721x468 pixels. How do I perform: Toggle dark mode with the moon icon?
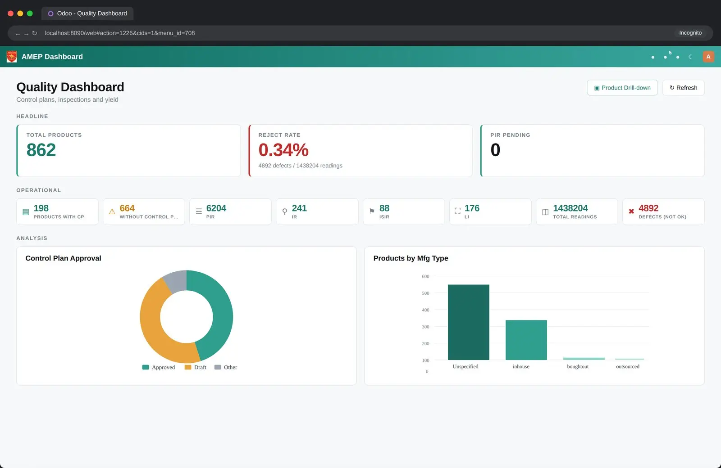tap(690, 57)
